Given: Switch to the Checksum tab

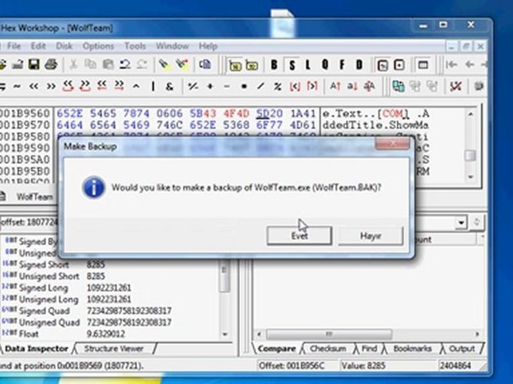Looking at the screenshot, I should (328, 349).
